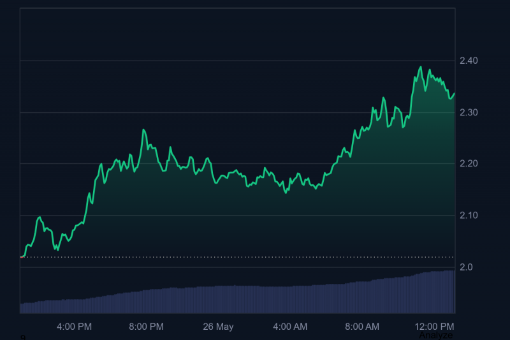Click the 2.20 price axis label
This screenshot has width=510, height=340.
(x=469, y=163)
